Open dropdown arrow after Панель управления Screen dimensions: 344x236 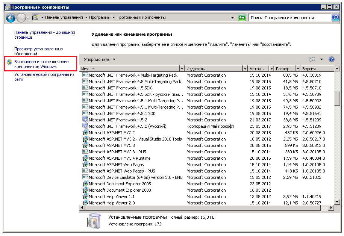click(x=86, y=18)
